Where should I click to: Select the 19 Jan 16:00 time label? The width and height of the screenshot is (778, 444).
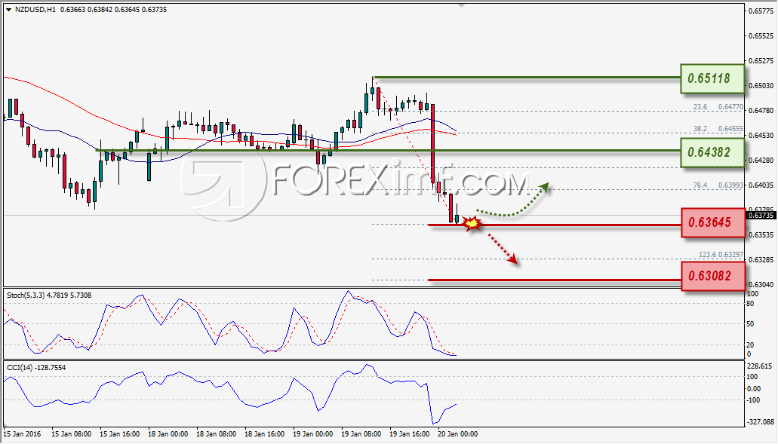pos(410,433)
